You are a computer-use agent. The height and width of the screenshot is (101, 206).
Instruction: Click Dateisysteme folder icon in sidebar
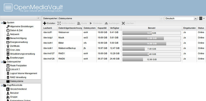[x=8, y=81]
